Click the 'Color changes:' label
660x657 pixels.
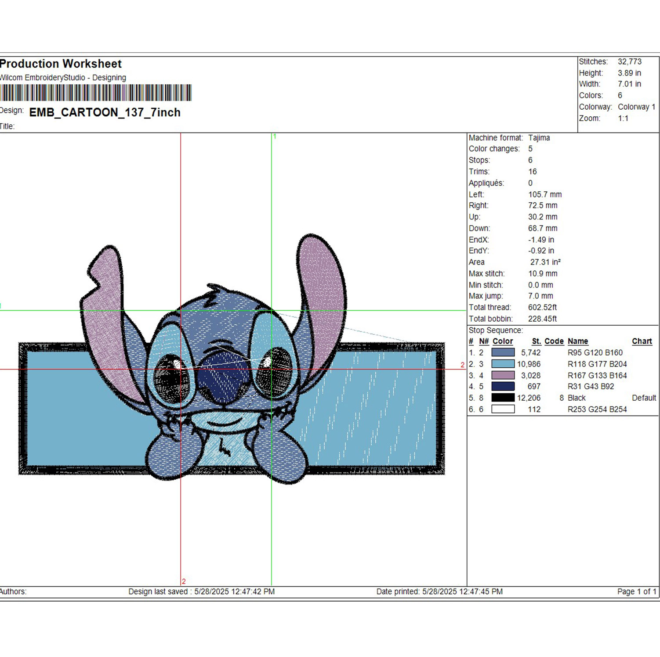494,149
